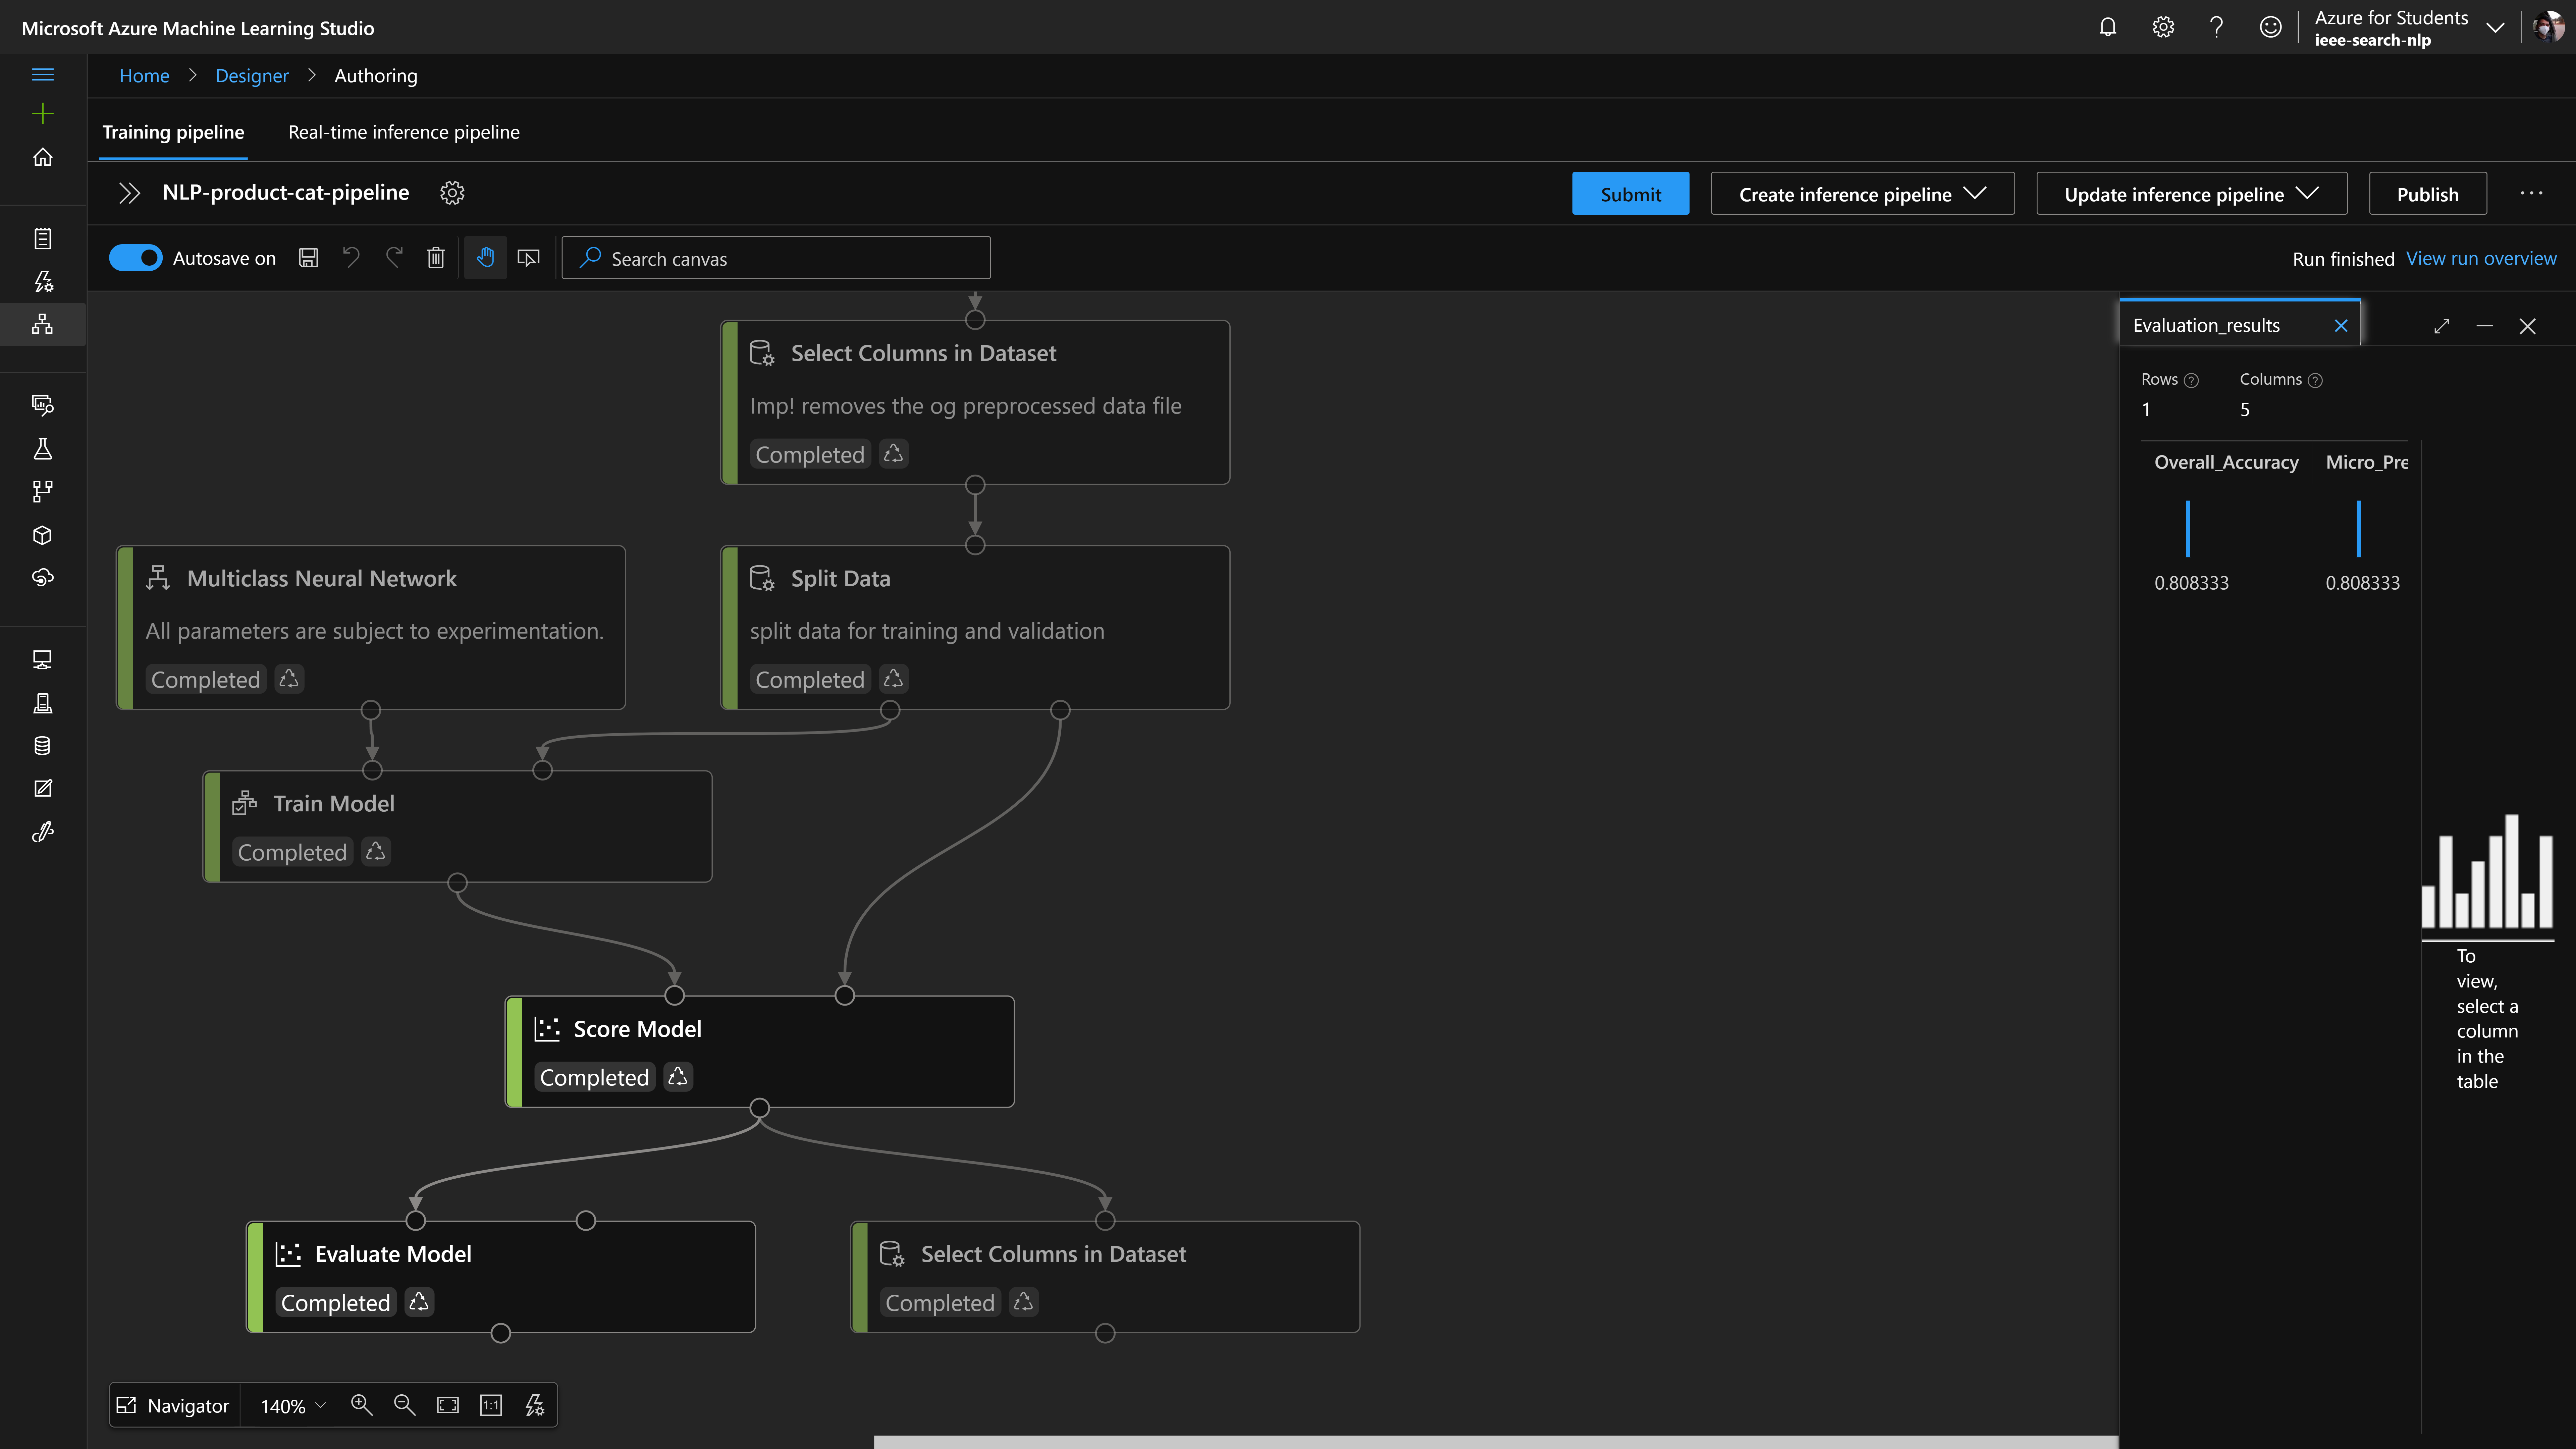The width and height of the screenshot is (2576, 1449).
Task: Open the Create inference pipeline dropdown
Action: click(1862, 194)
